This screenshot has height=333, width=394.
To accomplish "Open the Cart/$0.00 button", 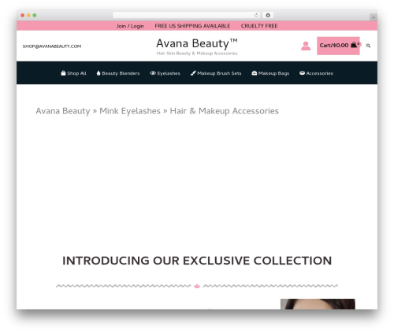I will [x=338, y=46].
